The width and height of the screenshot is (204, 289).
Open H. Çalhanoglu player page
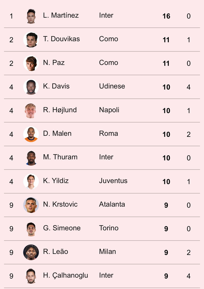(66, 275)
